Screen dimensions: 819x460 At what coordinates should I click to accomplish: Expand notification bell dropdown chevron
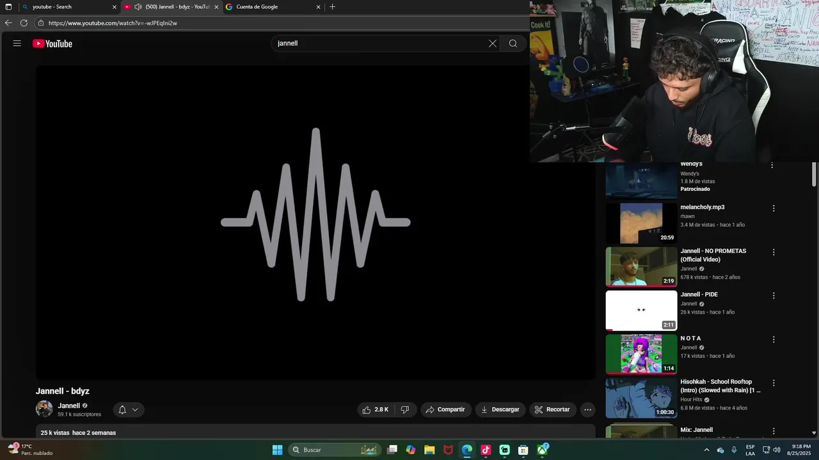[135, 410]
